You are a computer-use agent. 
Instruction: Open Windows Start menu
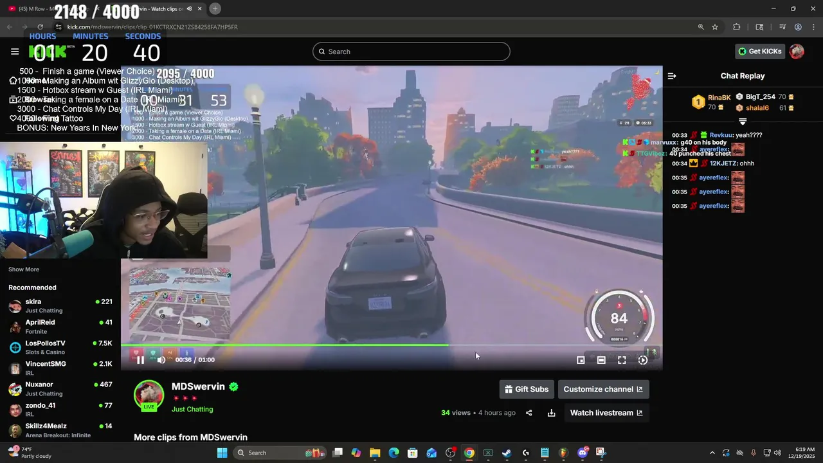(x=222, y=453)
